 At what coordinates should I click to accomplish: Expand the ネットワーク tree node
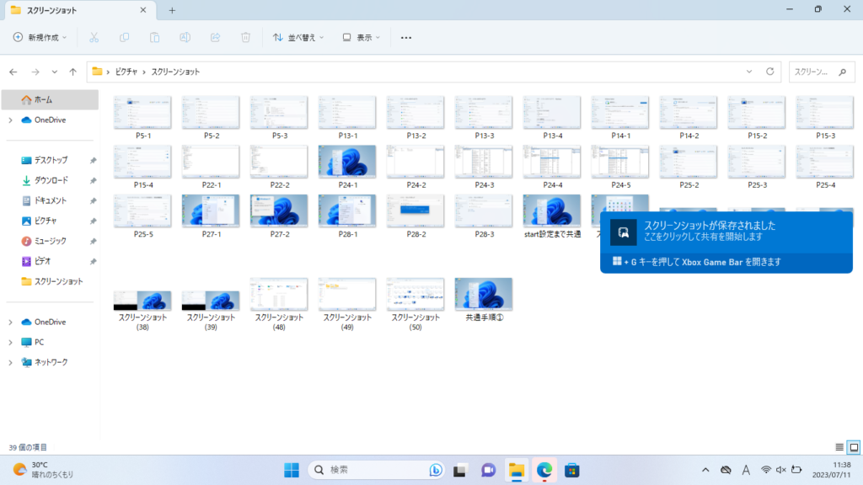[10, 362]
